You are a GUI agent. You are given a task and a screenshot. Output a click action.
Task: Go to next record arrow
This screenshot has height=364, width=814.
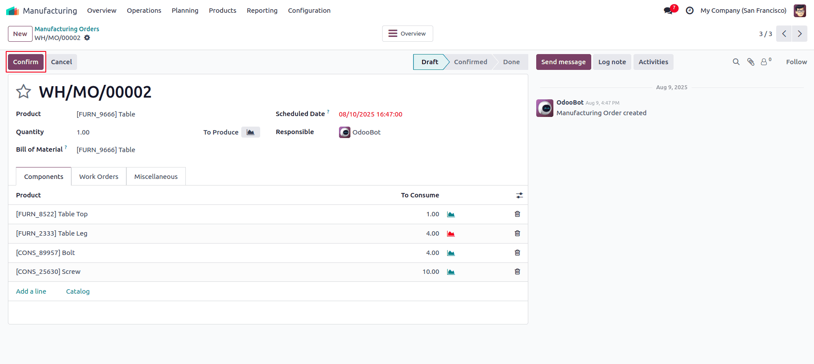799,34
